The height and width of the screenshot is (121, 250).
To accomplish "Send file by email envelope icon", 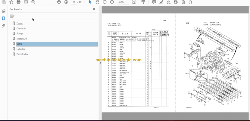I will coord(26,2).
